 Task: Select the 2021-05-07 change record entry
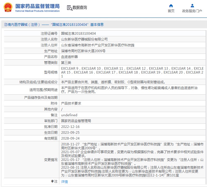pos(132,154)
